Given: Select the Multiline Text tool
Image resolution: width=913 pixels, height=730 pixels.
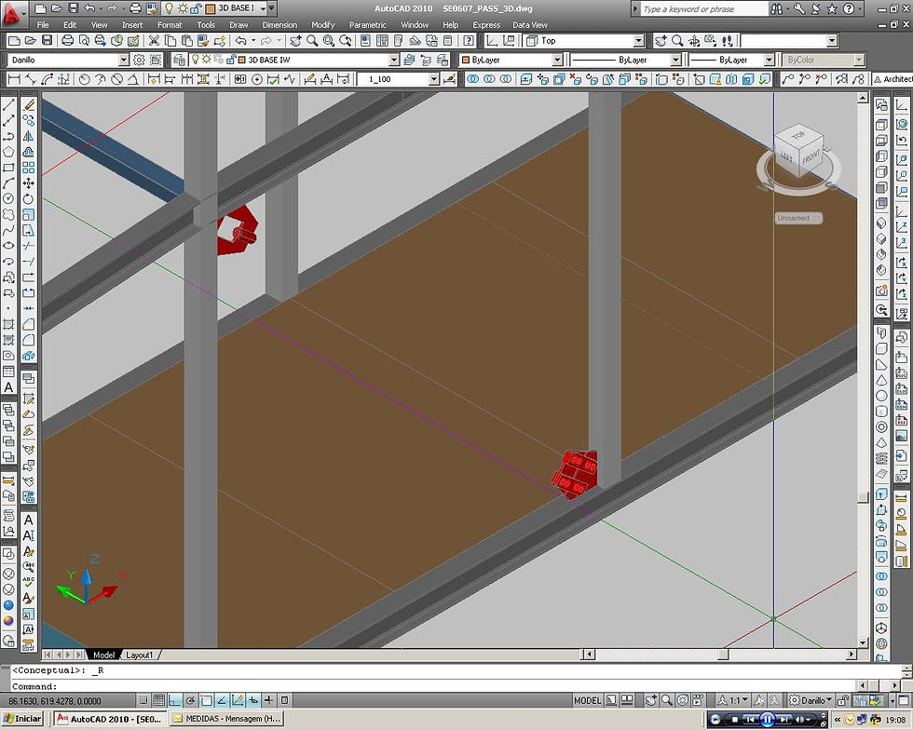Looking at the screenshot, I should pos(8,387).
